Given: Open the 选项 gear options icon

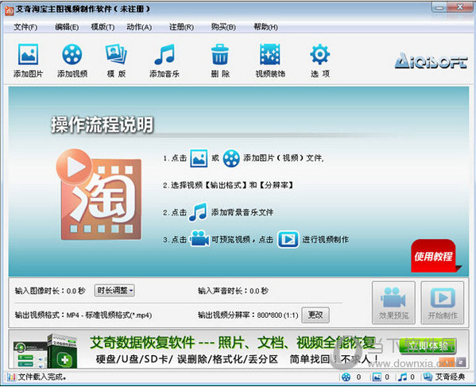Looking at the screenshot, I should [320, 54].
